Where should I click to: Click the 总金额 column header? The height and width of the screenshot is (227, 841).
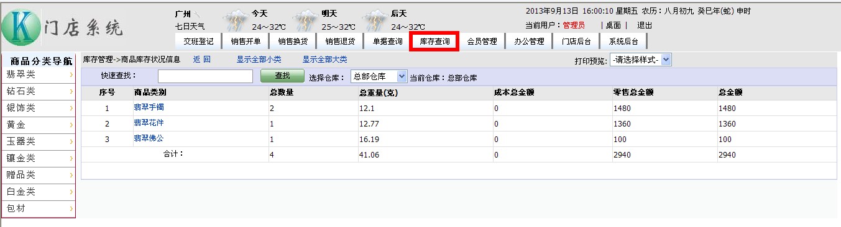pos(730,92)
